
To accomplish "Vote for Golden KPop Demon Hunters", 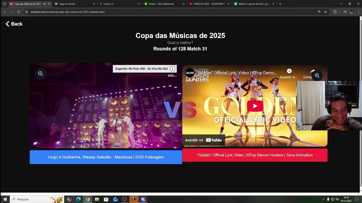I will [x=255, y=155].
